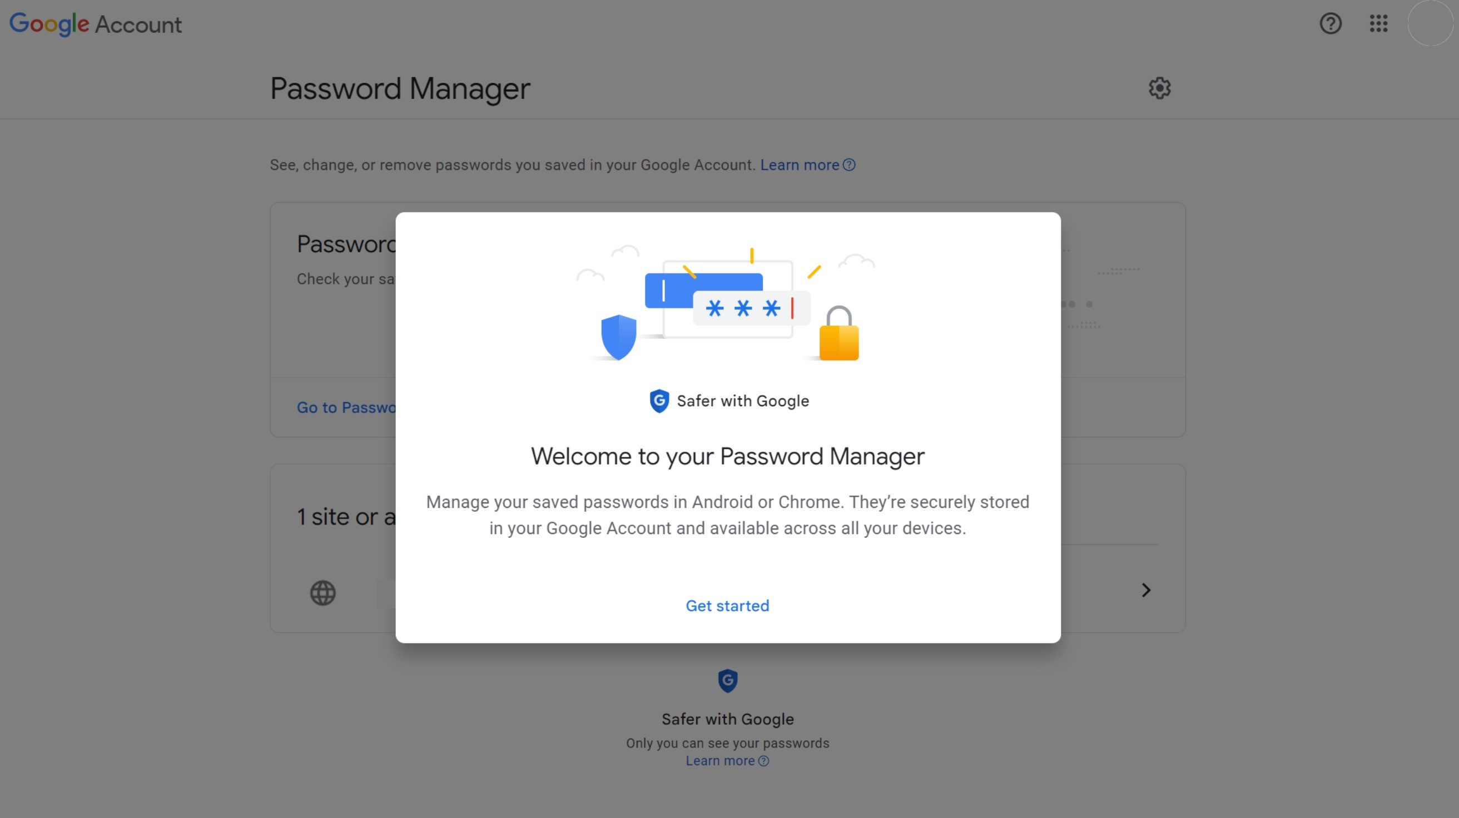Click the Only you can see your passwords text
This screenshot has height=818, width=1459.
pyautogui.click(x=727, y=744)
